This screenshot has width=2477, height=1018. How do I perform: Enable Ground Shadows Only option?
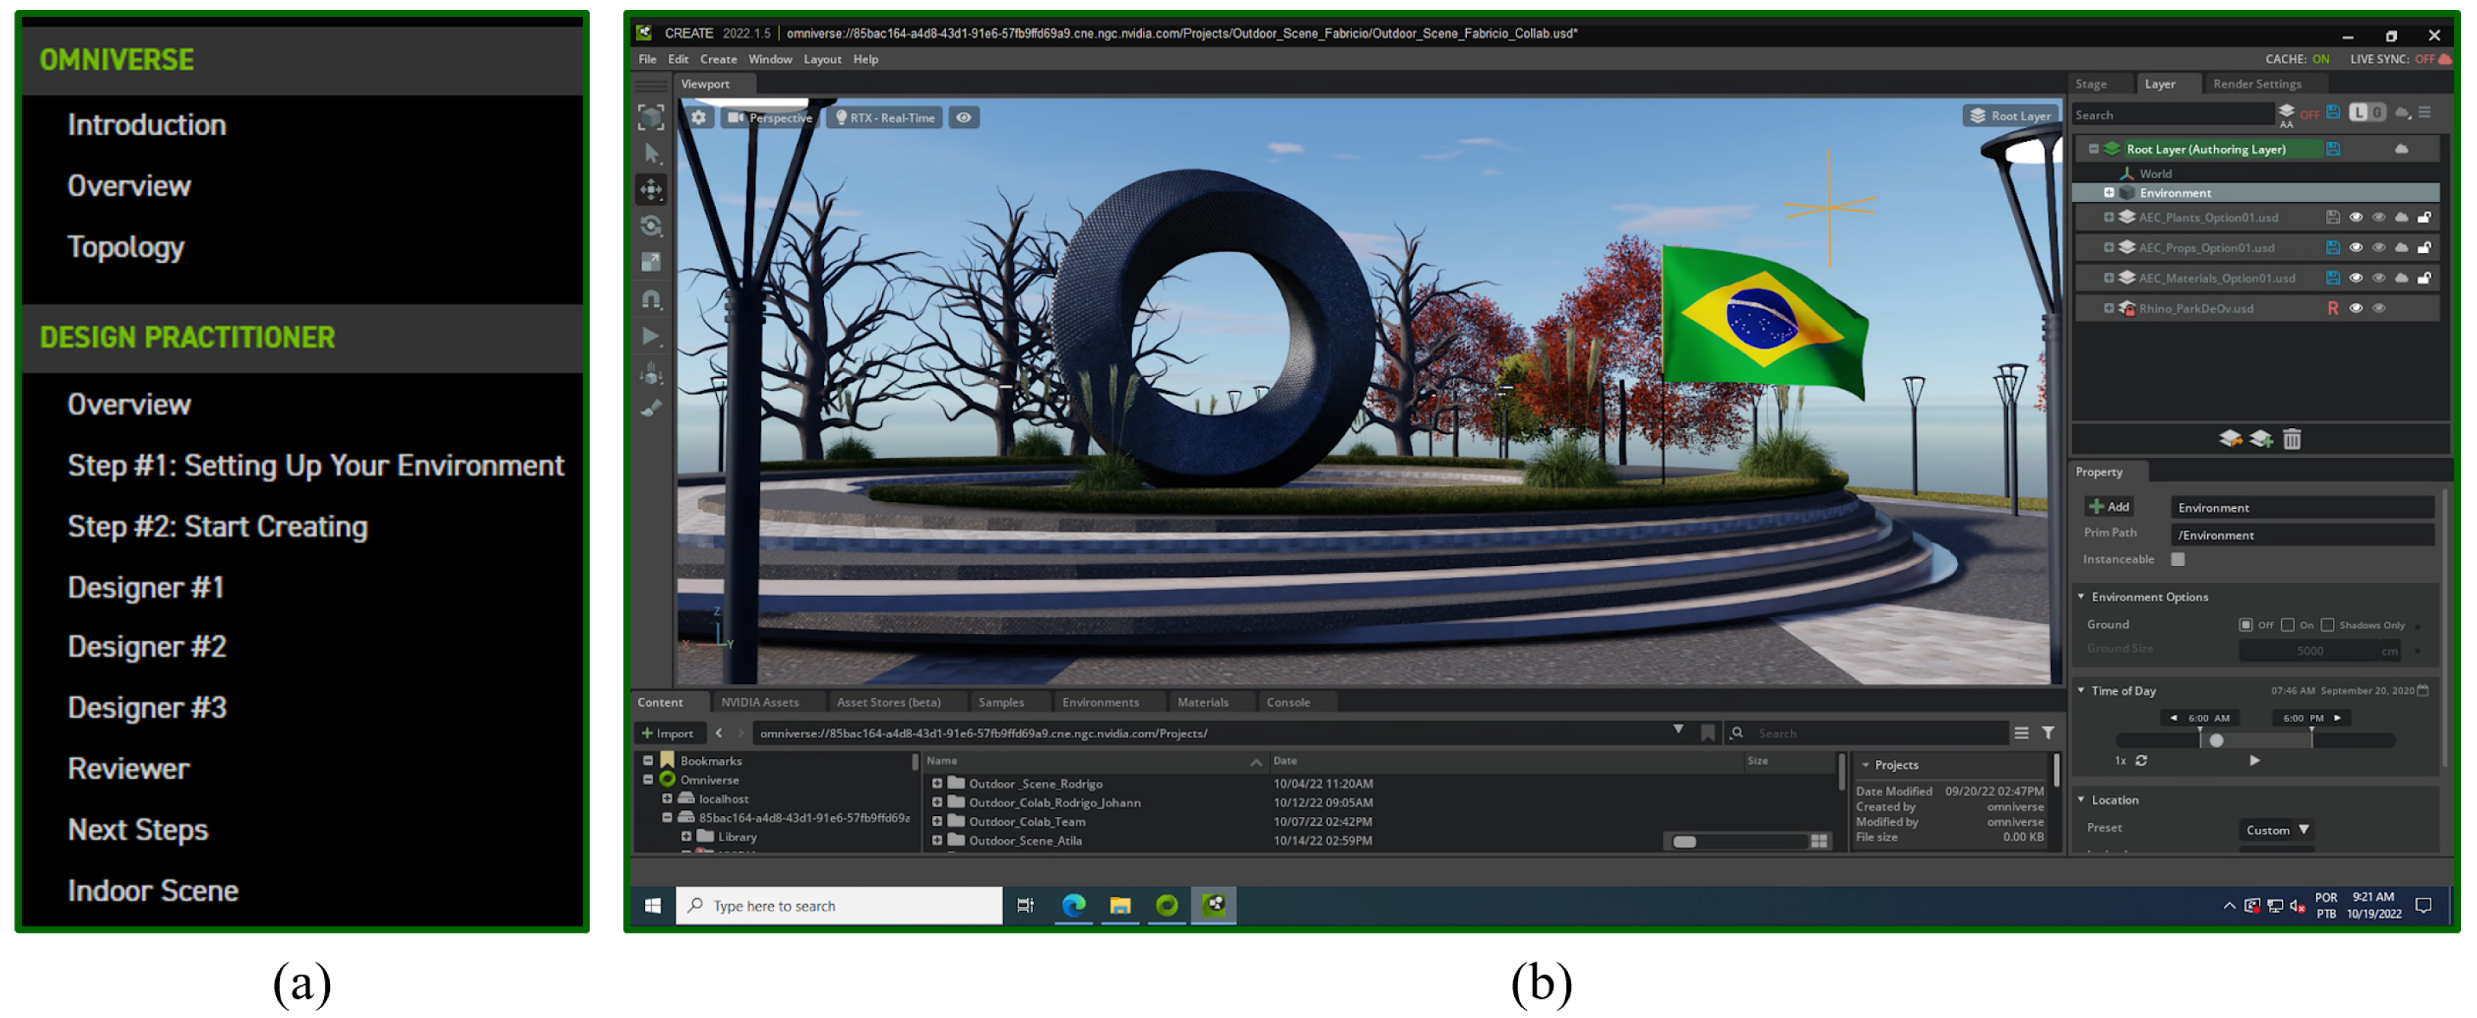[2327, 625]
